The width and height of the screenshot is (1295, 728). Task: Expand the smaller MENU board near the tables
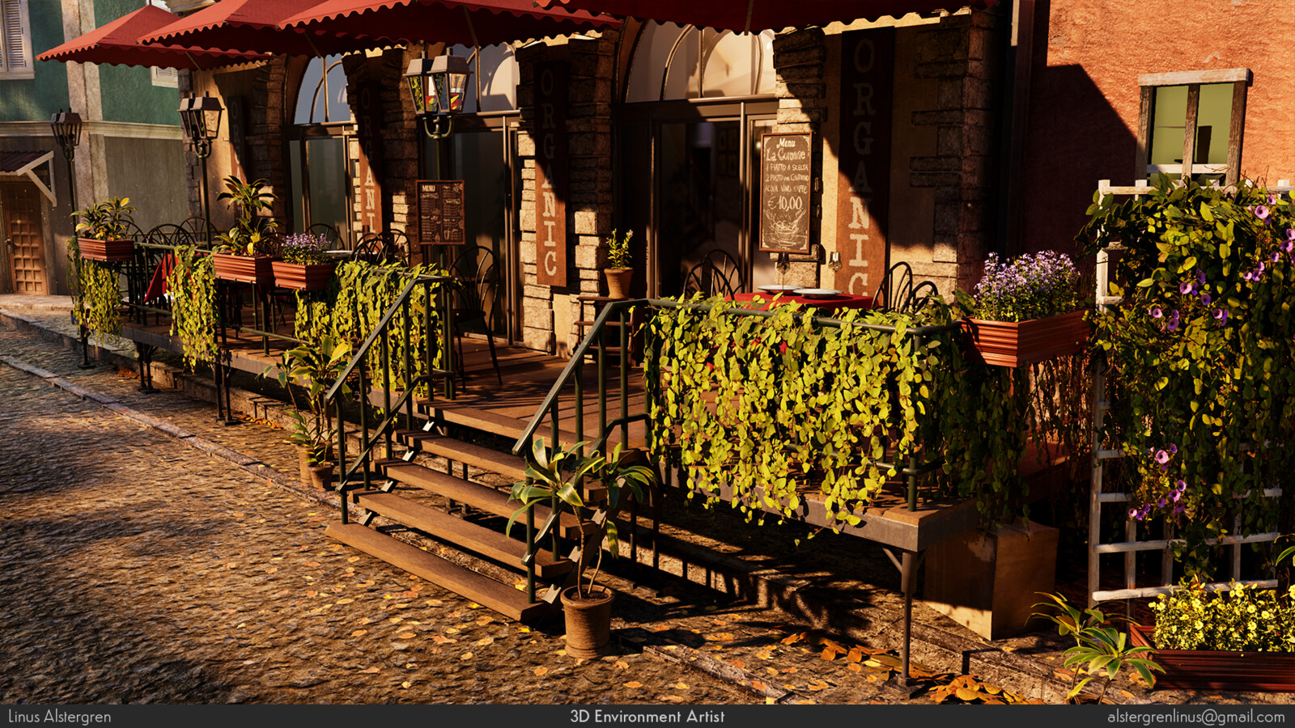[439, 214]
